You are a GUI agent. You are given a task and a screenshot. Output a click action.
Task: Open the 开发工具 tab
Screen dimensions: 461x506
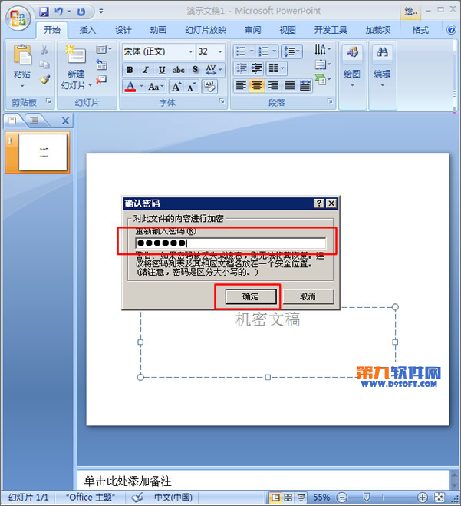[331, 31]
